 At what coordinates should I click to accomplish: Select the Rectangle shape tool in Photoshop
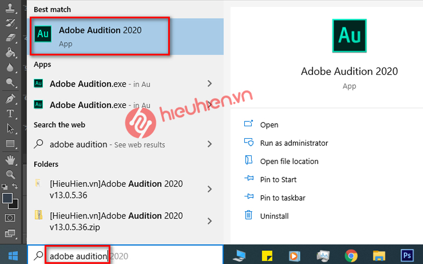click(x=10, y=143)
